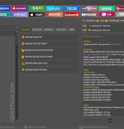The width and height of the screenshot is (124, 129).
Task: Click the DEVMGR toolbar icon
Action: 106,21
